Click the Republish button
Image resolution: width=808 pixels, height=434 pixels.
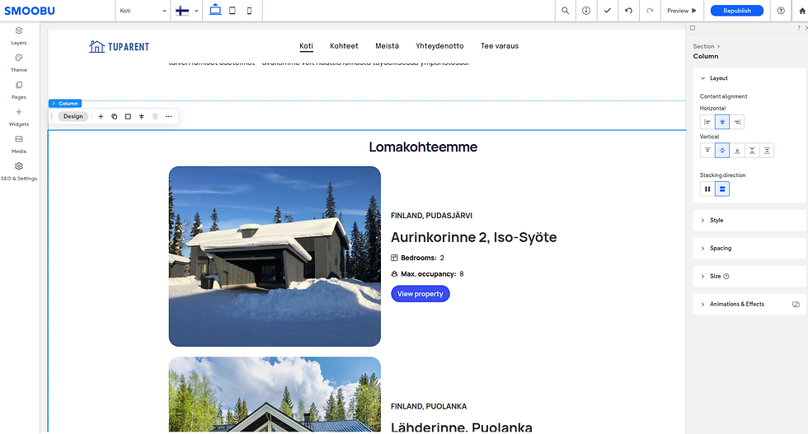tap(737, 11)
